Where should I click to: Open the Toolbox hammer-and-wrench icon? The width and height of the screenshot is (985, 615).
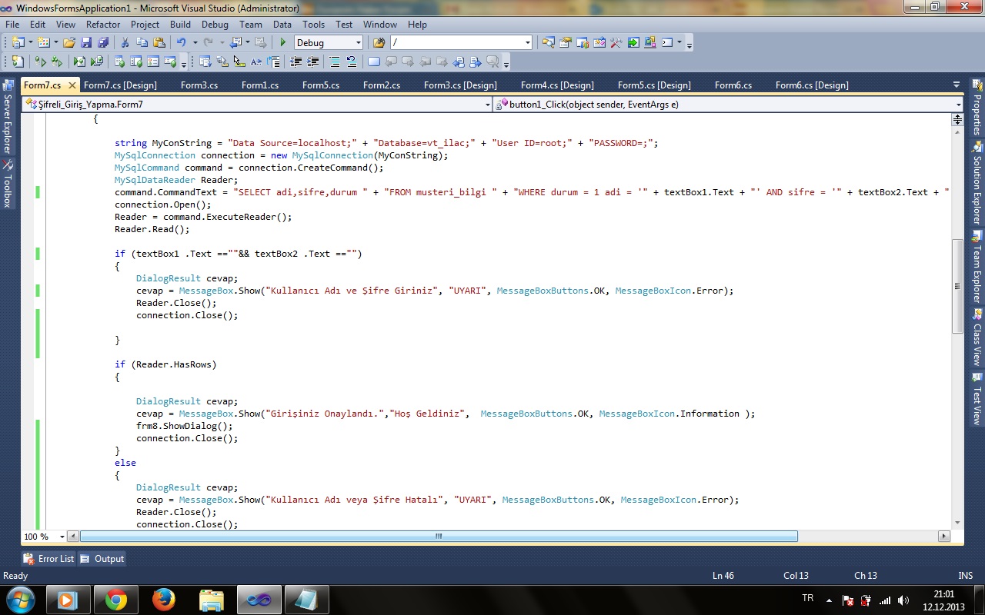pyautogui.click(x=616, y=43)
